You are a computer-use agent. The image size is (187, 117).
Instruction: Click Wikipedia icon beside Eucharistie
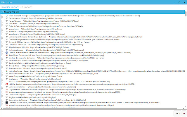(7, 24)
